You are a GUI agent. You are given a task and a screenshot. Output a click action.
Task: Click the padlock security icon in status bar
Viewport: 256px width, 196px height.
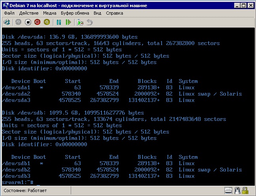(245, 190)
